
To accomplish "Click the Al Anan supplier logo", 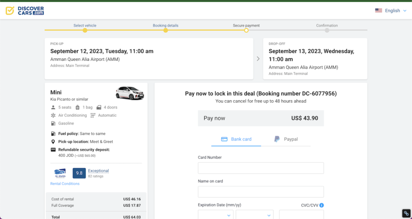I will click(60, 173).
